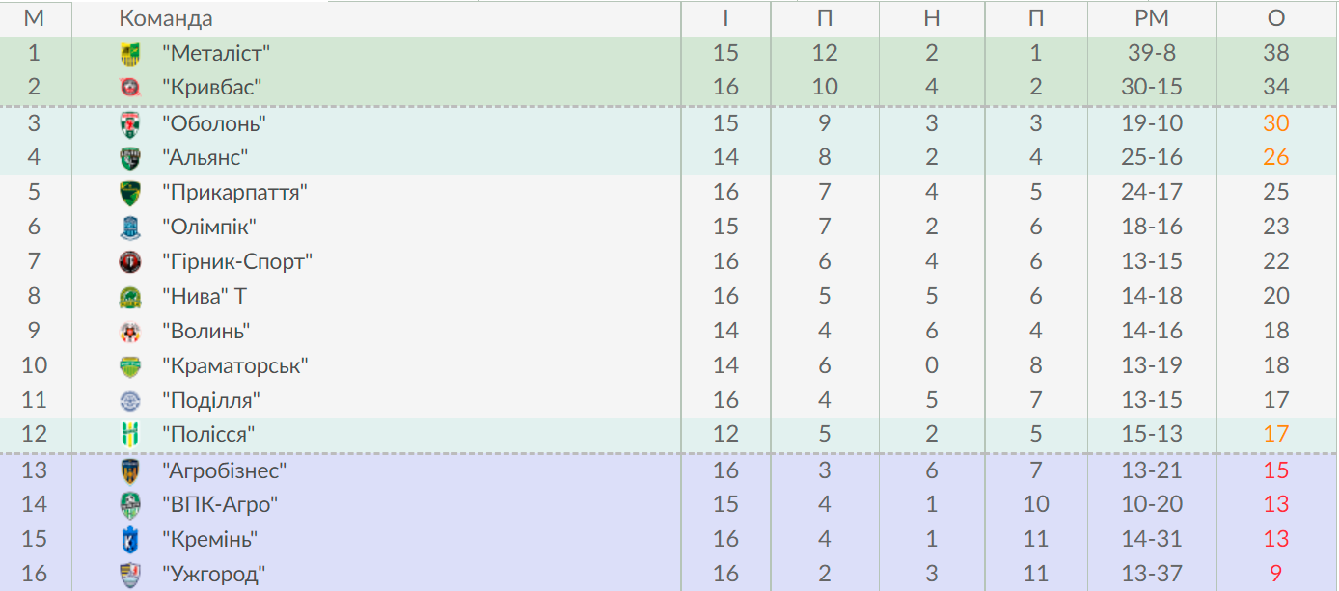Click the "ВПК-Агро" team name

click(x=220, y=505)
